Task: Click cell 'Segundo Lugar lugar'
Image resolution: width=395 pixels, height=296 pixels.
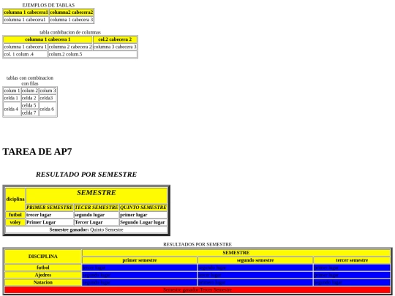Action: [x=143, y=222]
